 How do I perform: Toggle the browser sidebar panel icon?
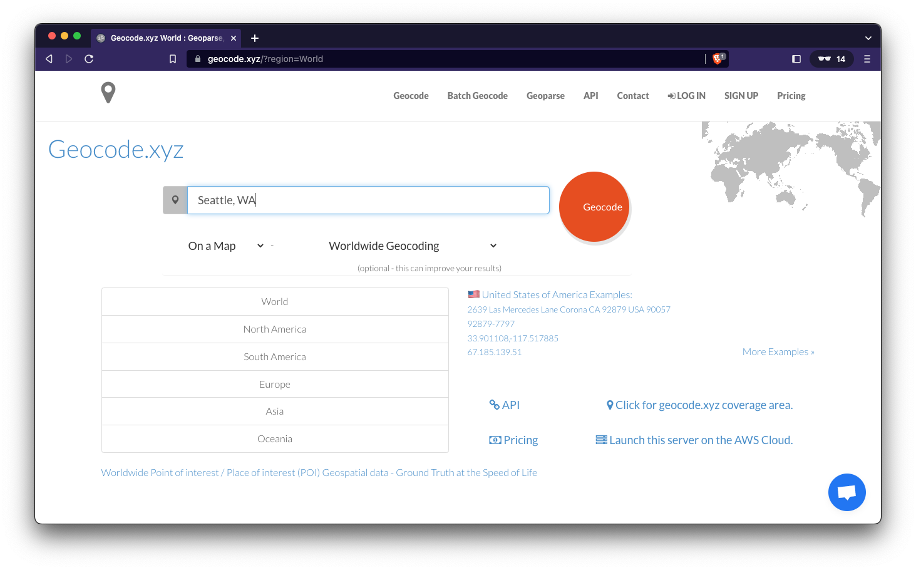(796, 59)
